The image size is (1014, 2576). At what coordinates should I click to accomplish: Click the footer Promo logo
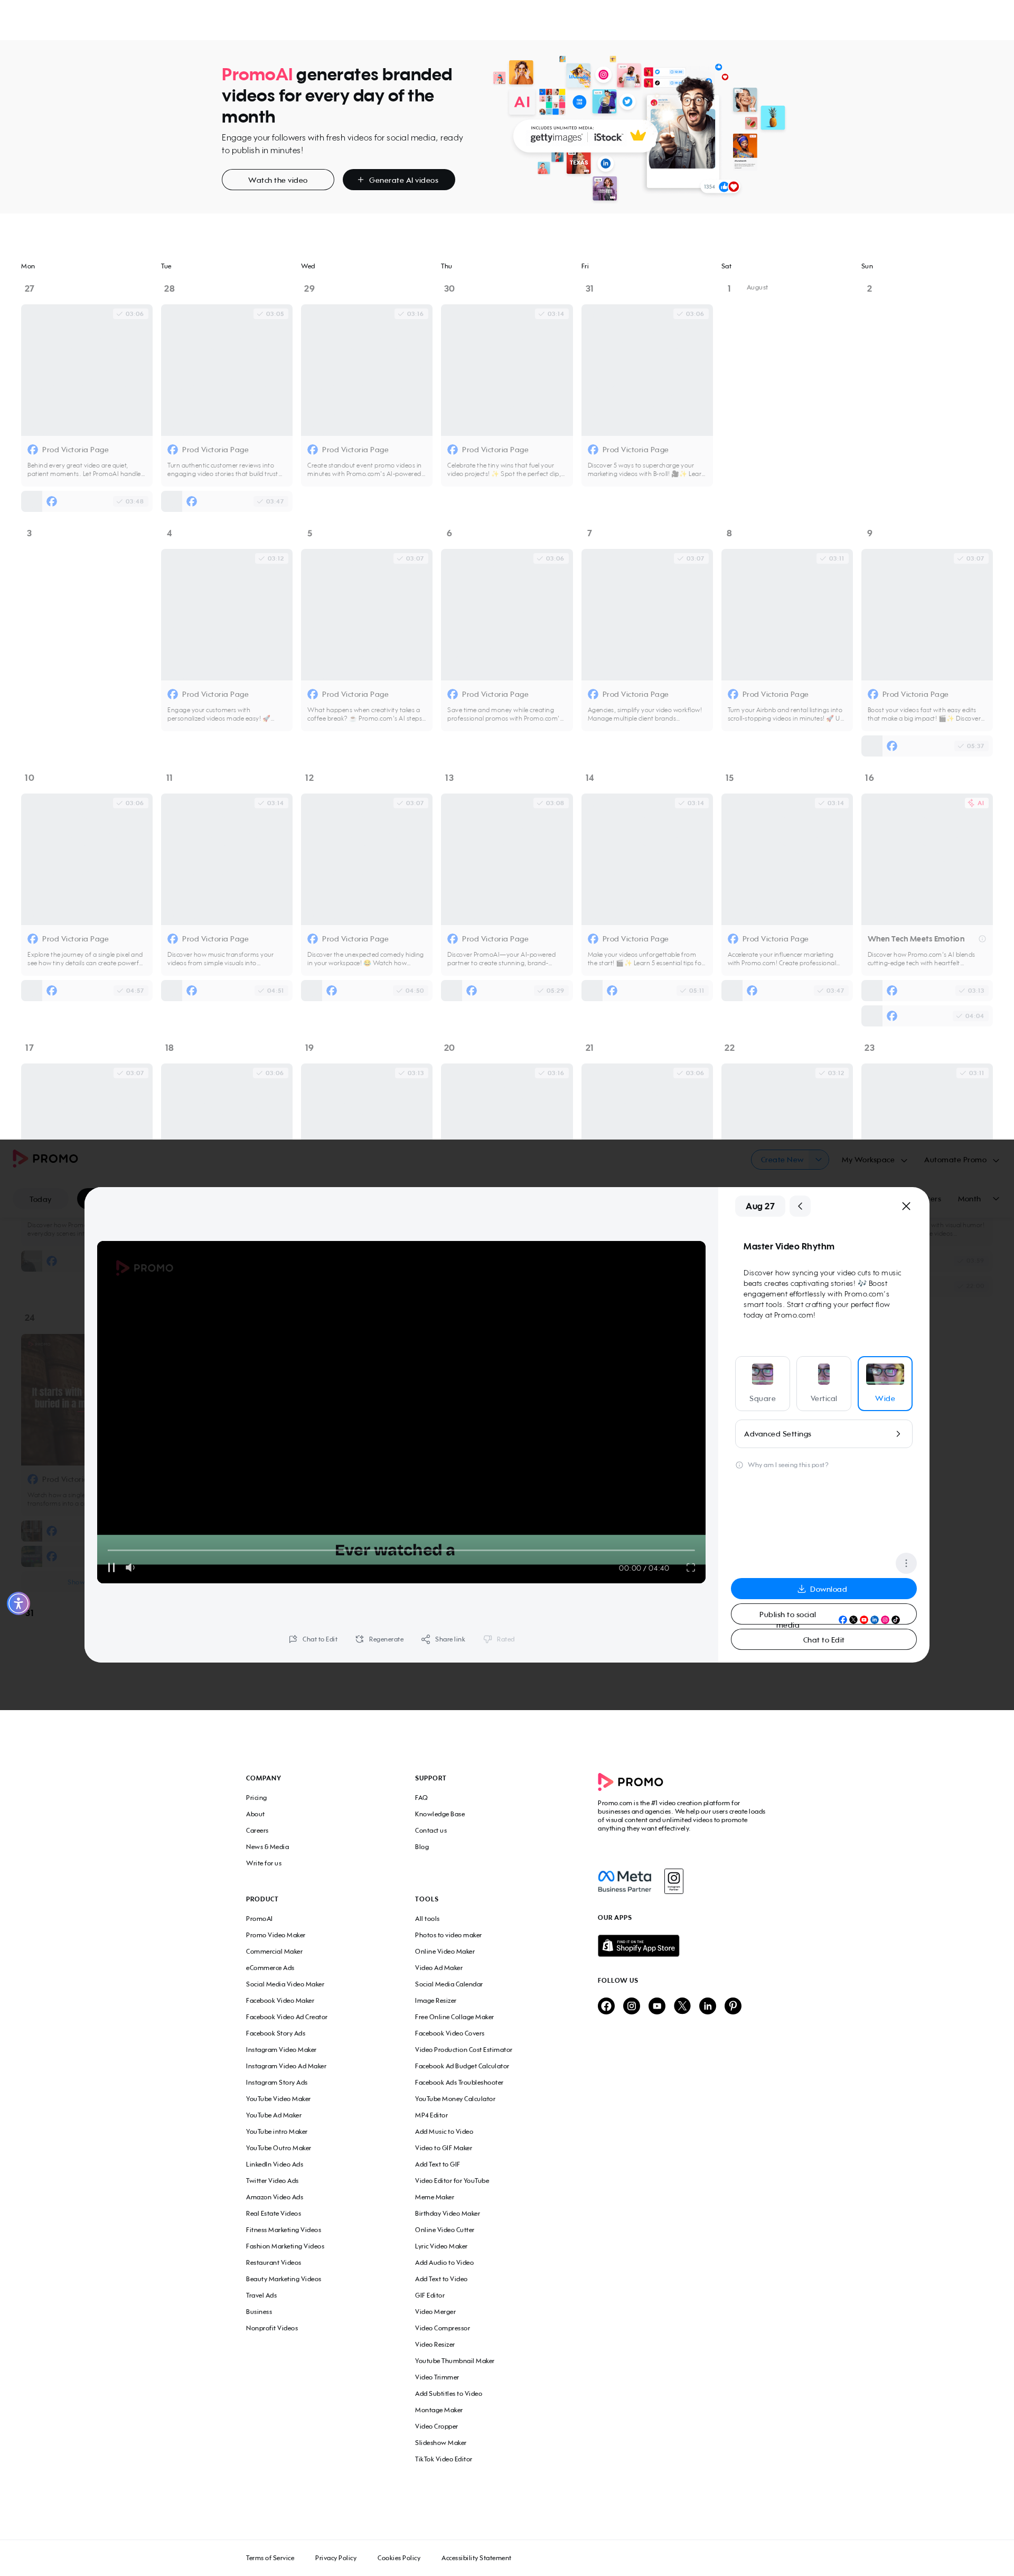tap(630, 1782)
